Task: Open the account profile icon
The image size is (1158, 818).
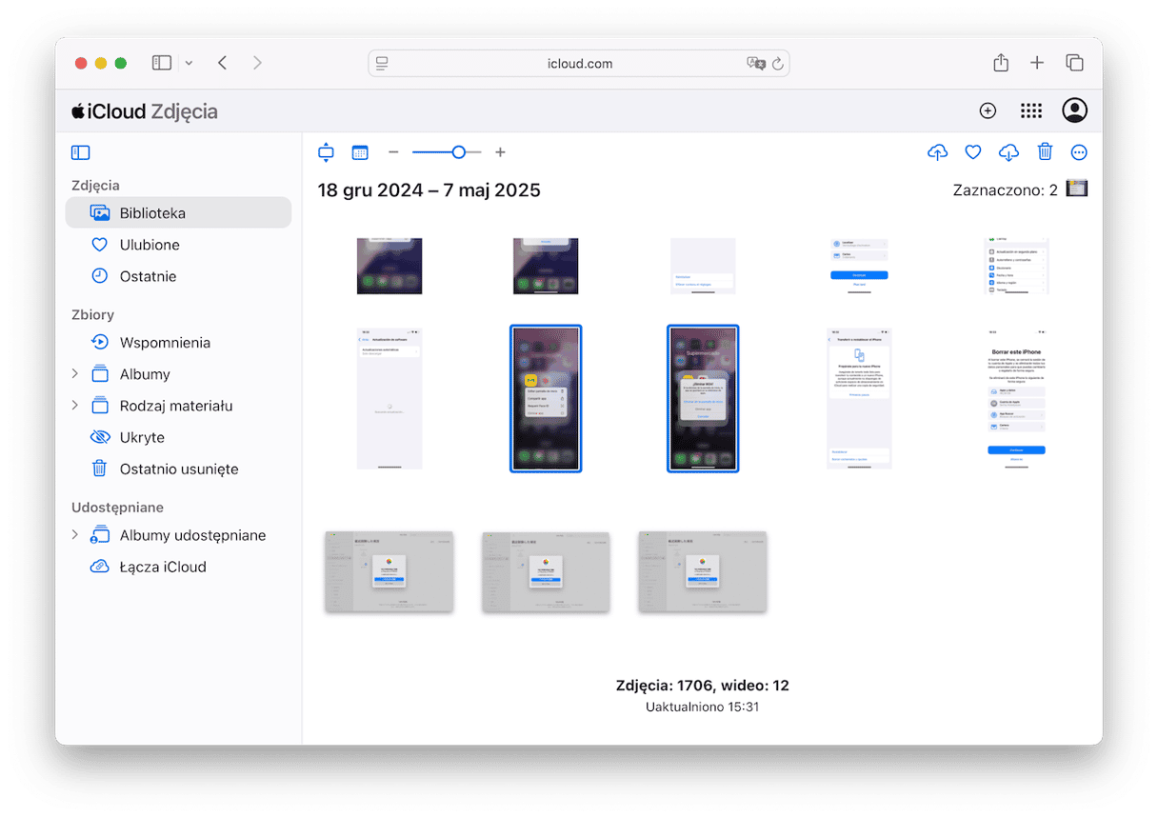Action: pos(1074,110)
